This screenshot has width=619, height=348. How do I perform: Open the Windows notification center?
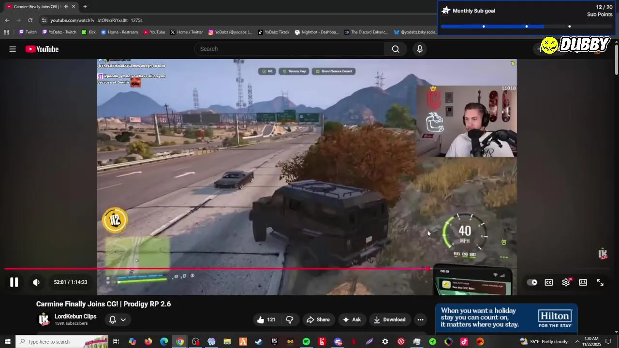tap(608, 342)
